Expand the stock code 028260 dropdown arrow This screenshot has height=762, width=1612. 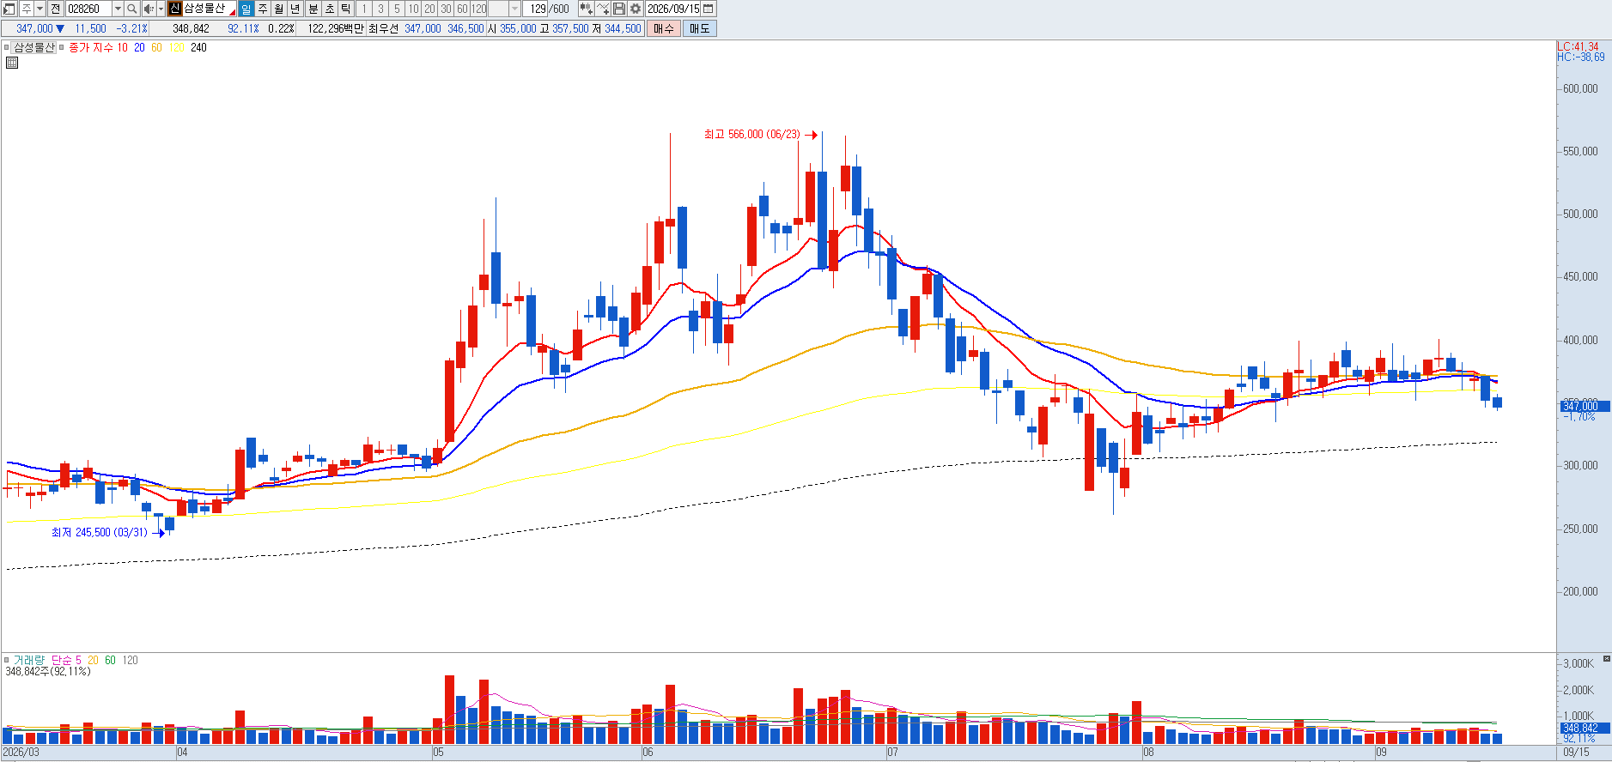[118, 9]
